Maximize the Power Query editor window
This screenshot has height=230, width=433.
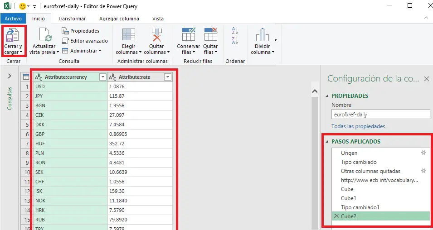point(410,5)
